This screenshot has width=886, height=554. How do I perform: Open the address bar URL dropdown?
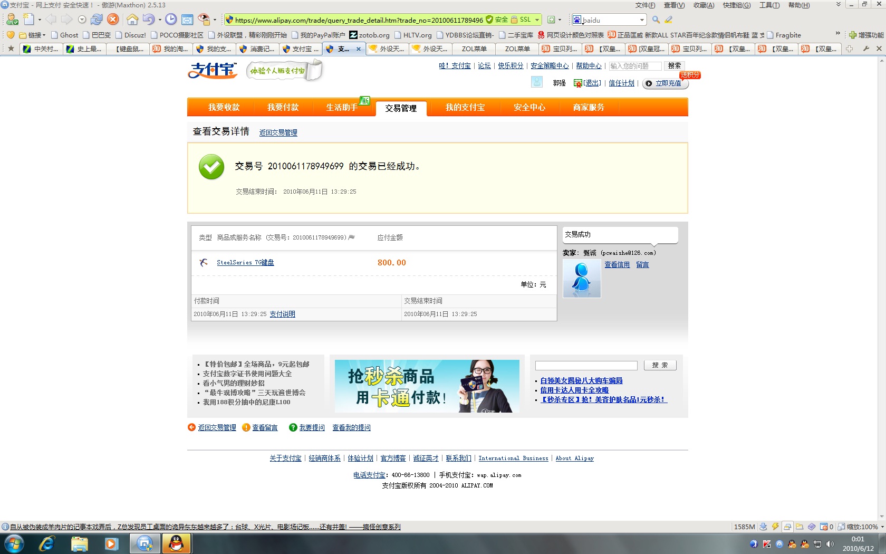click(537, 20)
